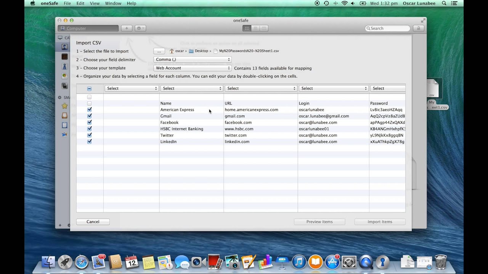Check the Name header row checkbox
Viewport: 488px width, 274px height.
(x=89, y=104)
